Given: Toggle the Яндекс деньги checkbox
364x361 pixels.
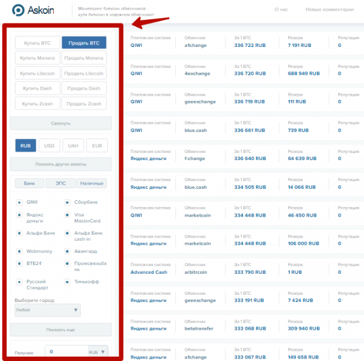Looking at the screenshot, I should point(19,215).
